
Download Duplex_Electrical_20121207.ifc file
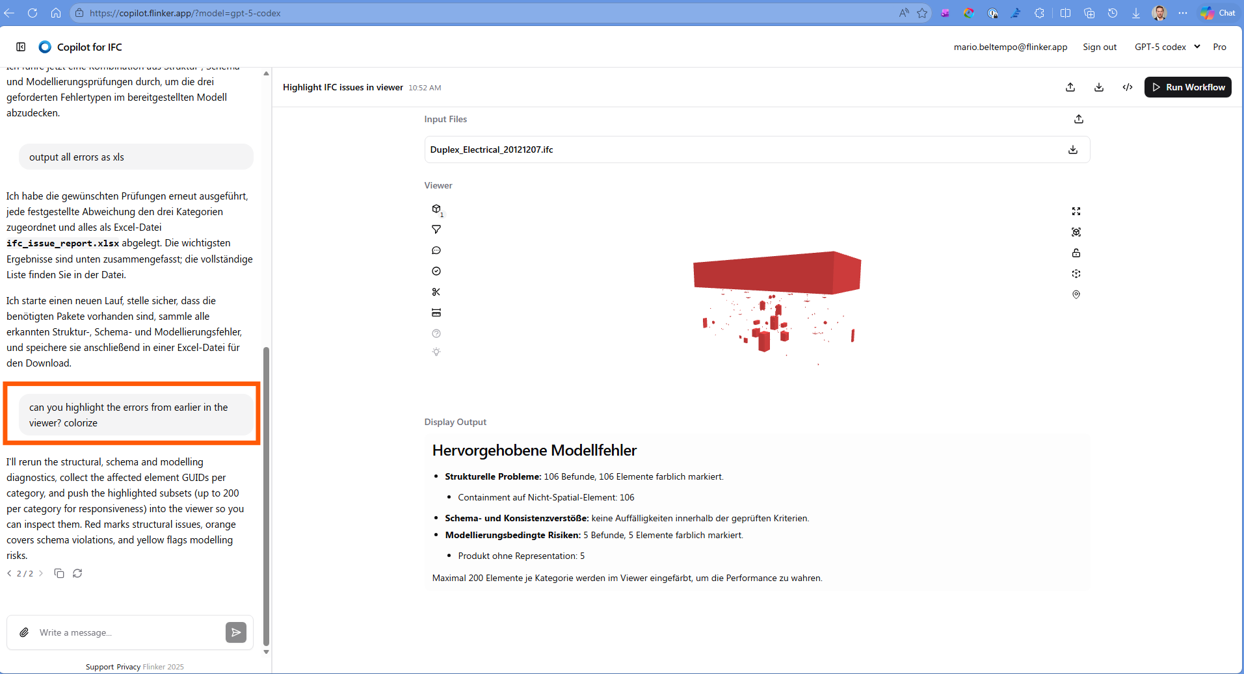(x=1073, y=149)
